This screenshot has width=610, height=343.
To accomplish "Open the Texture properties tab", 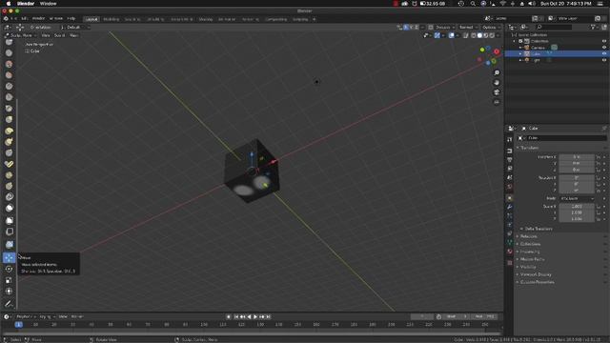I will (x=510, y=263).
